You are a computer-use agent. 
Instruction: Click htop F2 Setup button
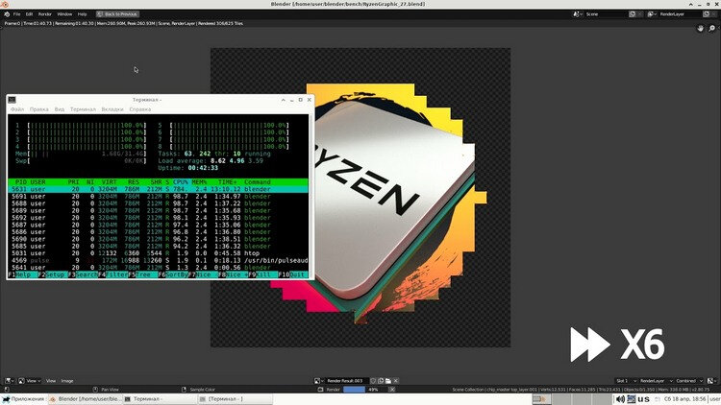pos(53,274)
